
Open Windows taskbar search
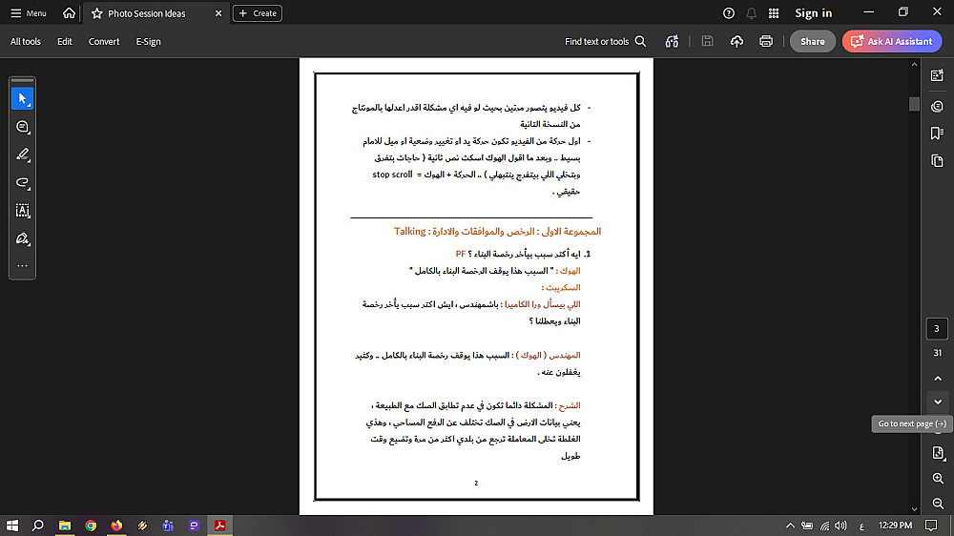38,526
